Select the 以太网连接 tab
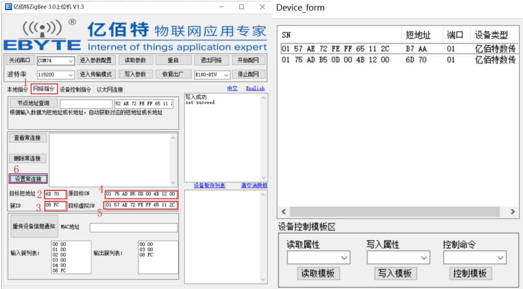The image size is (523, 289). coord(110,89)
